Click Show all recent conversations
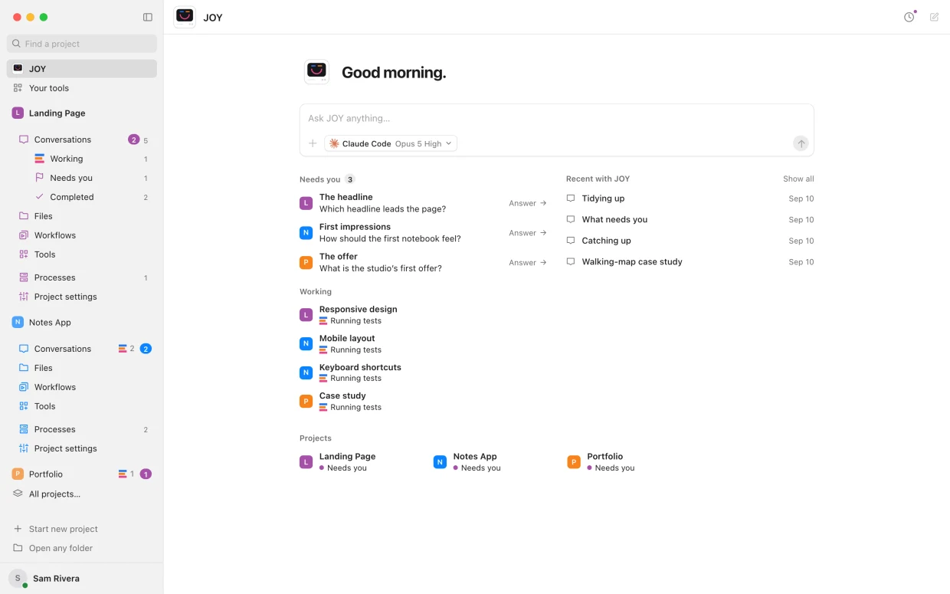 coord(798,179)
